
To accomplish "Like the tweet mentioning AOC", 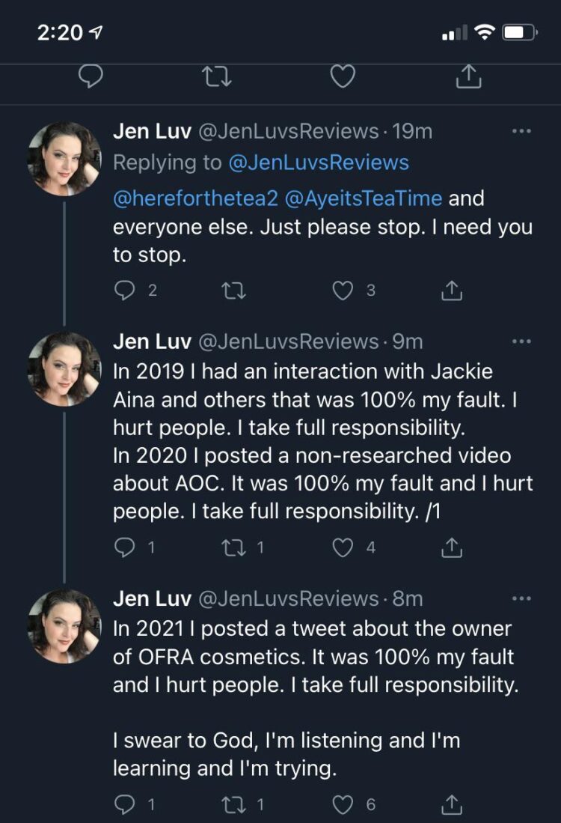I will 342,547.
